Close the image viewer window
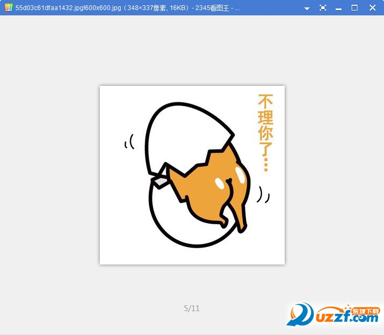Screen dimensions: 384x335 (372, 8)
